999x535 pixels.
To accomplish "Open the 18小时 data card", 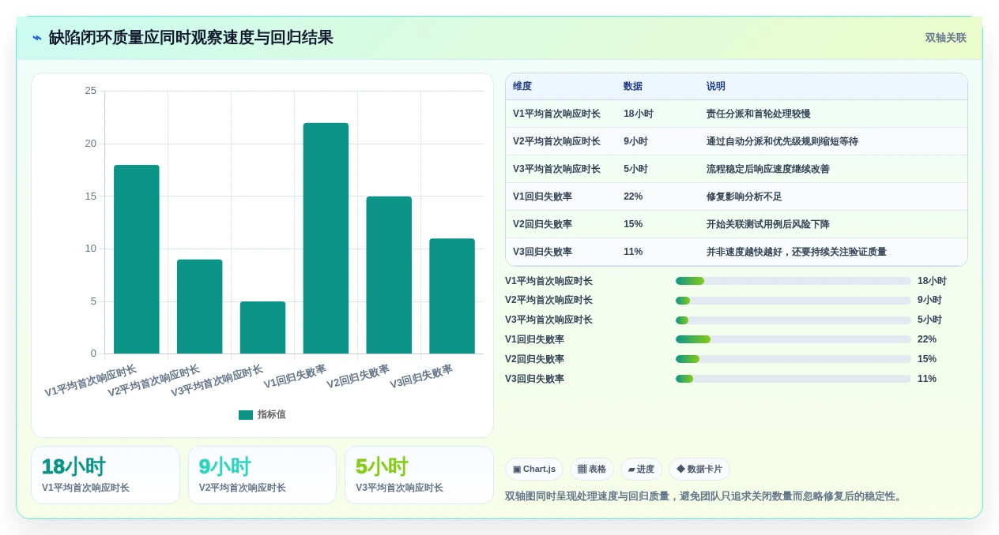I will tap(105, 475).
